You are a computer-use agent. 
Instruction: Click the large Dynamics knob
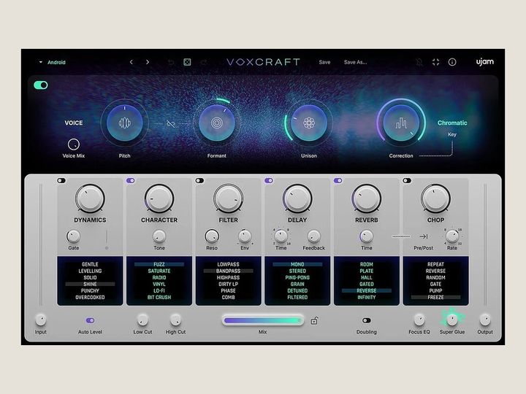(90, 198)
